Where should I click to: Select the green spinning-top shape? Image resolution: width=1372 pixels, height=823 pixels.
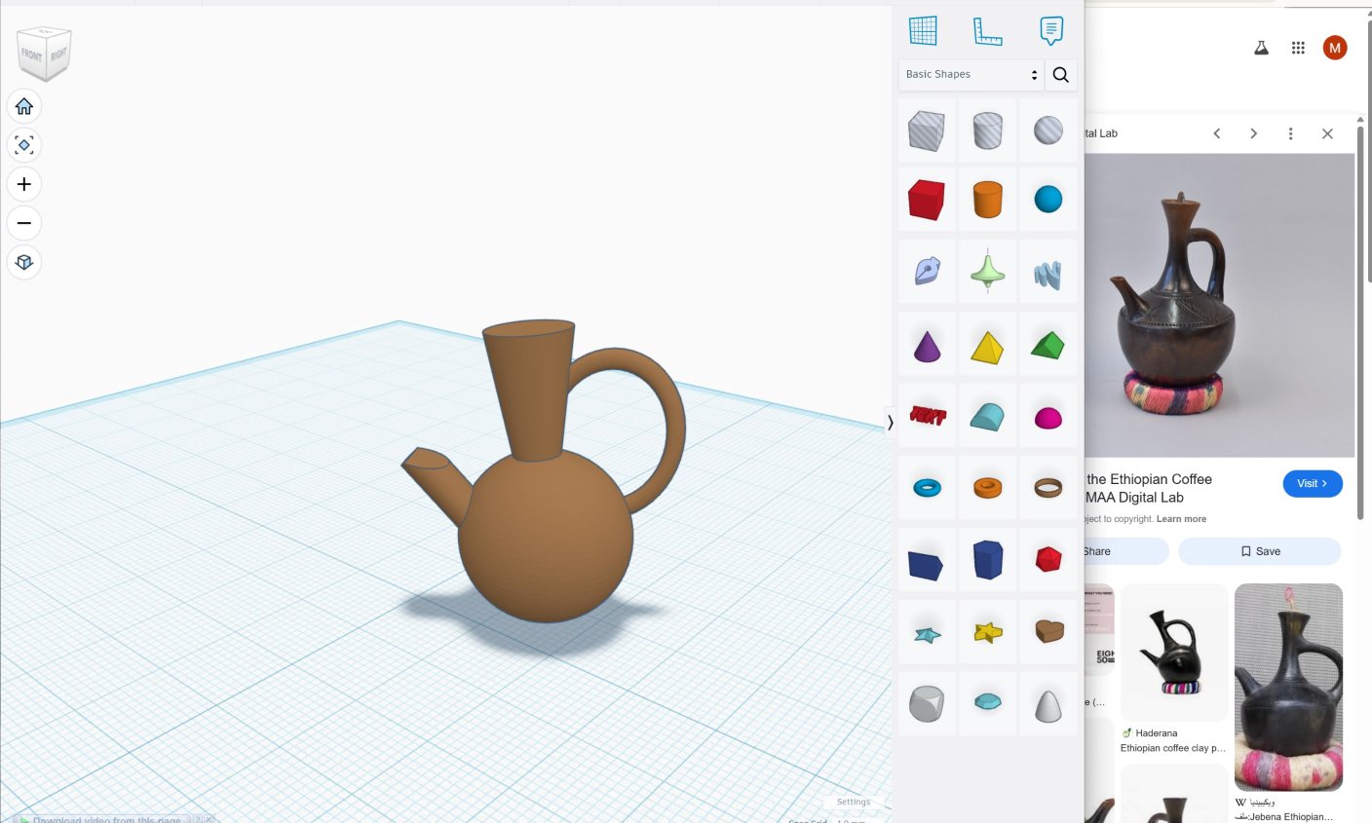pos(987,271)
